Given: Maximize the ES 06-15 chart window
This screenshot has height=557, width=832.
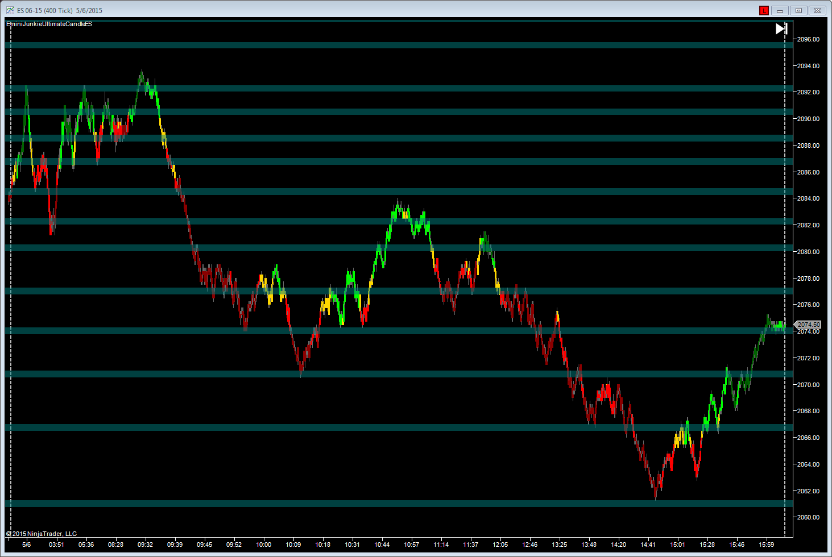Looking at the screenshot, I should 798,11.
